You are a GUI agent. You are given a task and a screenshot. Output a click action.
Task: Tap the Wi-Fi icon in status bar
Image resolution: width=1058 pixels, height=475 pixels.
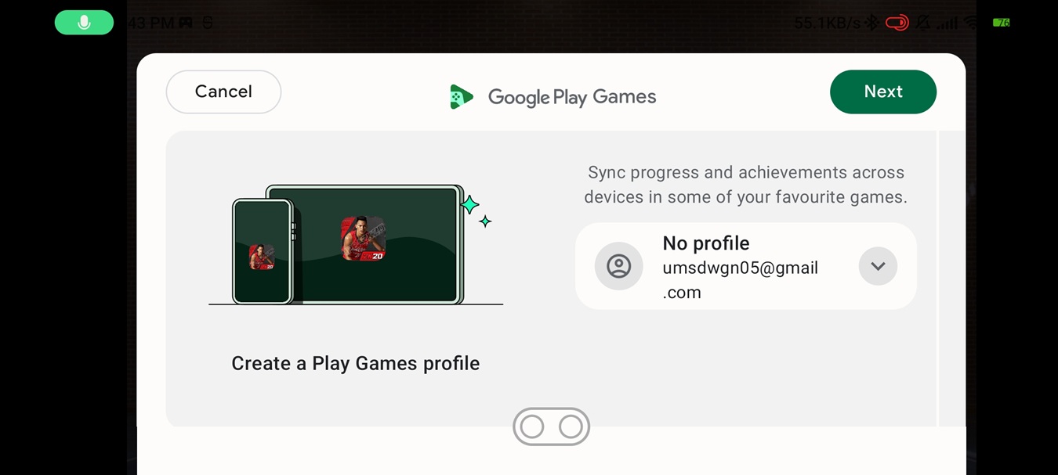[x=973, y=23]
